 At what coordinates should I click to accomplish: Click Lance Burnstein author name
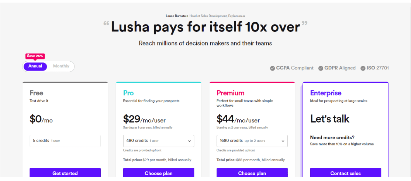pos(177,16)
